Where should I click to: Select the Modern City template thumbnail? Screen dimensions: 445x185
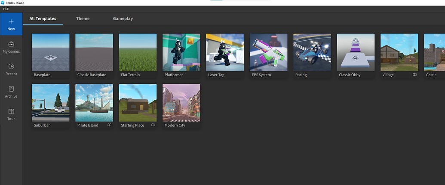click(x=181, y=103)
